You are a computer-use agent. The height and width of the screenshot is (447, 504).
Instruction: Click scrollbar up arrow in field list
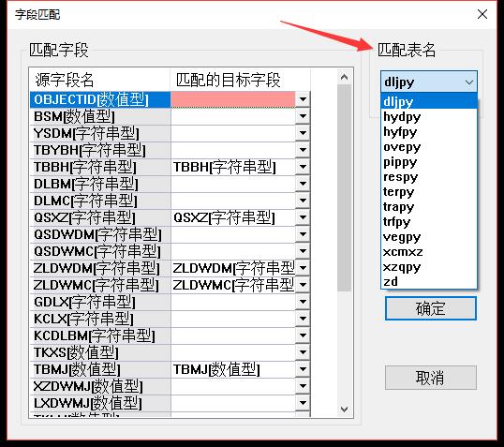pos(344,77)
